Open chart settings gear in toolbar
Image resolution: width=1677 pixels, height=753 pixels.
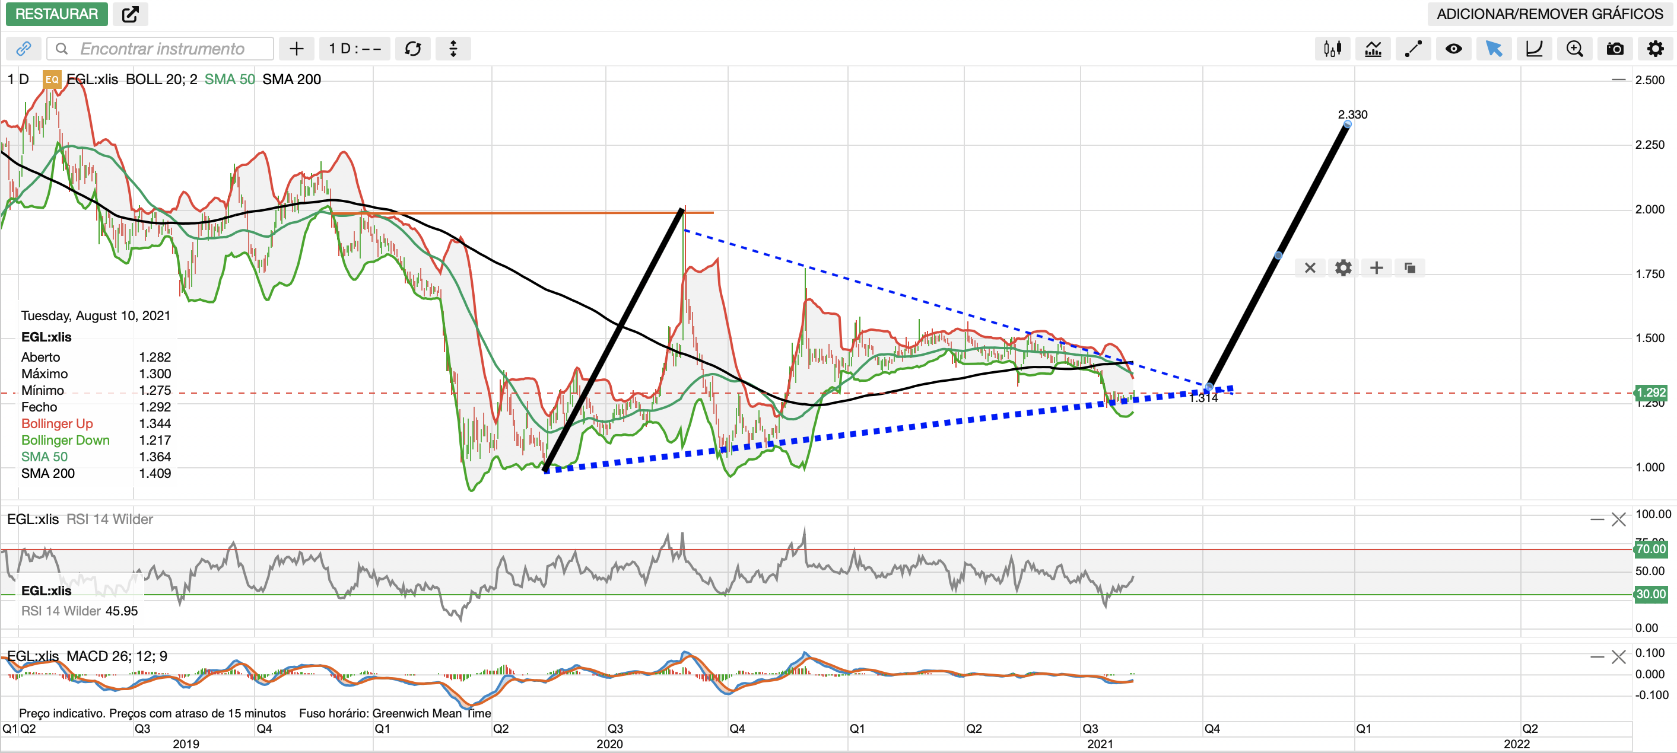click(1655, 49)
